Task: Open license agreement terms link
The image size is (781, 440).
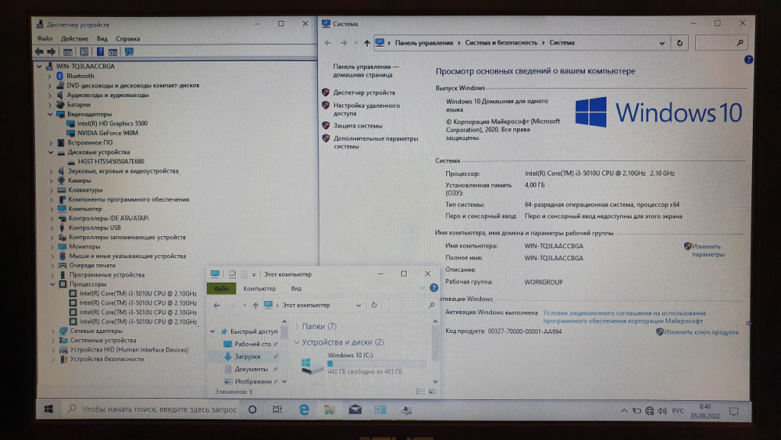Action: [x=625, y=317]
